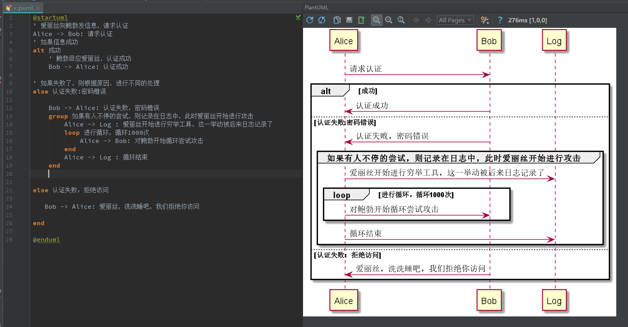Viewport: 628px width, 327px height.
Task: Close the x.puml tab
Action: [x=38, y=8]
